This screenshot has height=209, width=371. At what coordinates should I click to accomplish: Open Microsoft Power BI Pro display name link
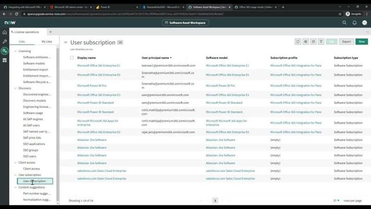click(92, 86)
